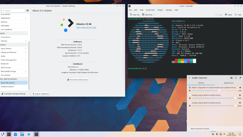243x137 pixels.
Task: Switch to the Applications tab
Action: pyautogui.click(x=228, y=83)
